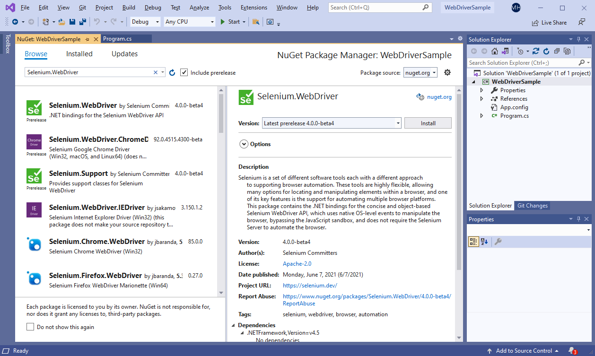Refresh the NuGet search results
The height and width of the screenshot is (356, 595).
click(172, 72)
